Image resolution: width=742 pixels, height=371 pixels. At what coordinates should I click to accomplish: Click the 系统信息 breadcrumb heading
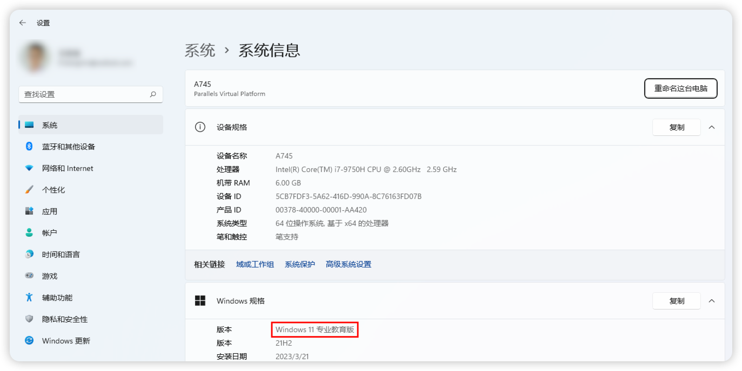tap(269, 51)
